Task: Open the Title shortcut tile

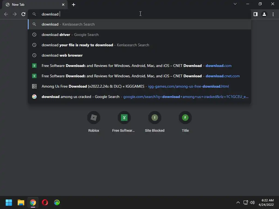Action: point(185,122)
